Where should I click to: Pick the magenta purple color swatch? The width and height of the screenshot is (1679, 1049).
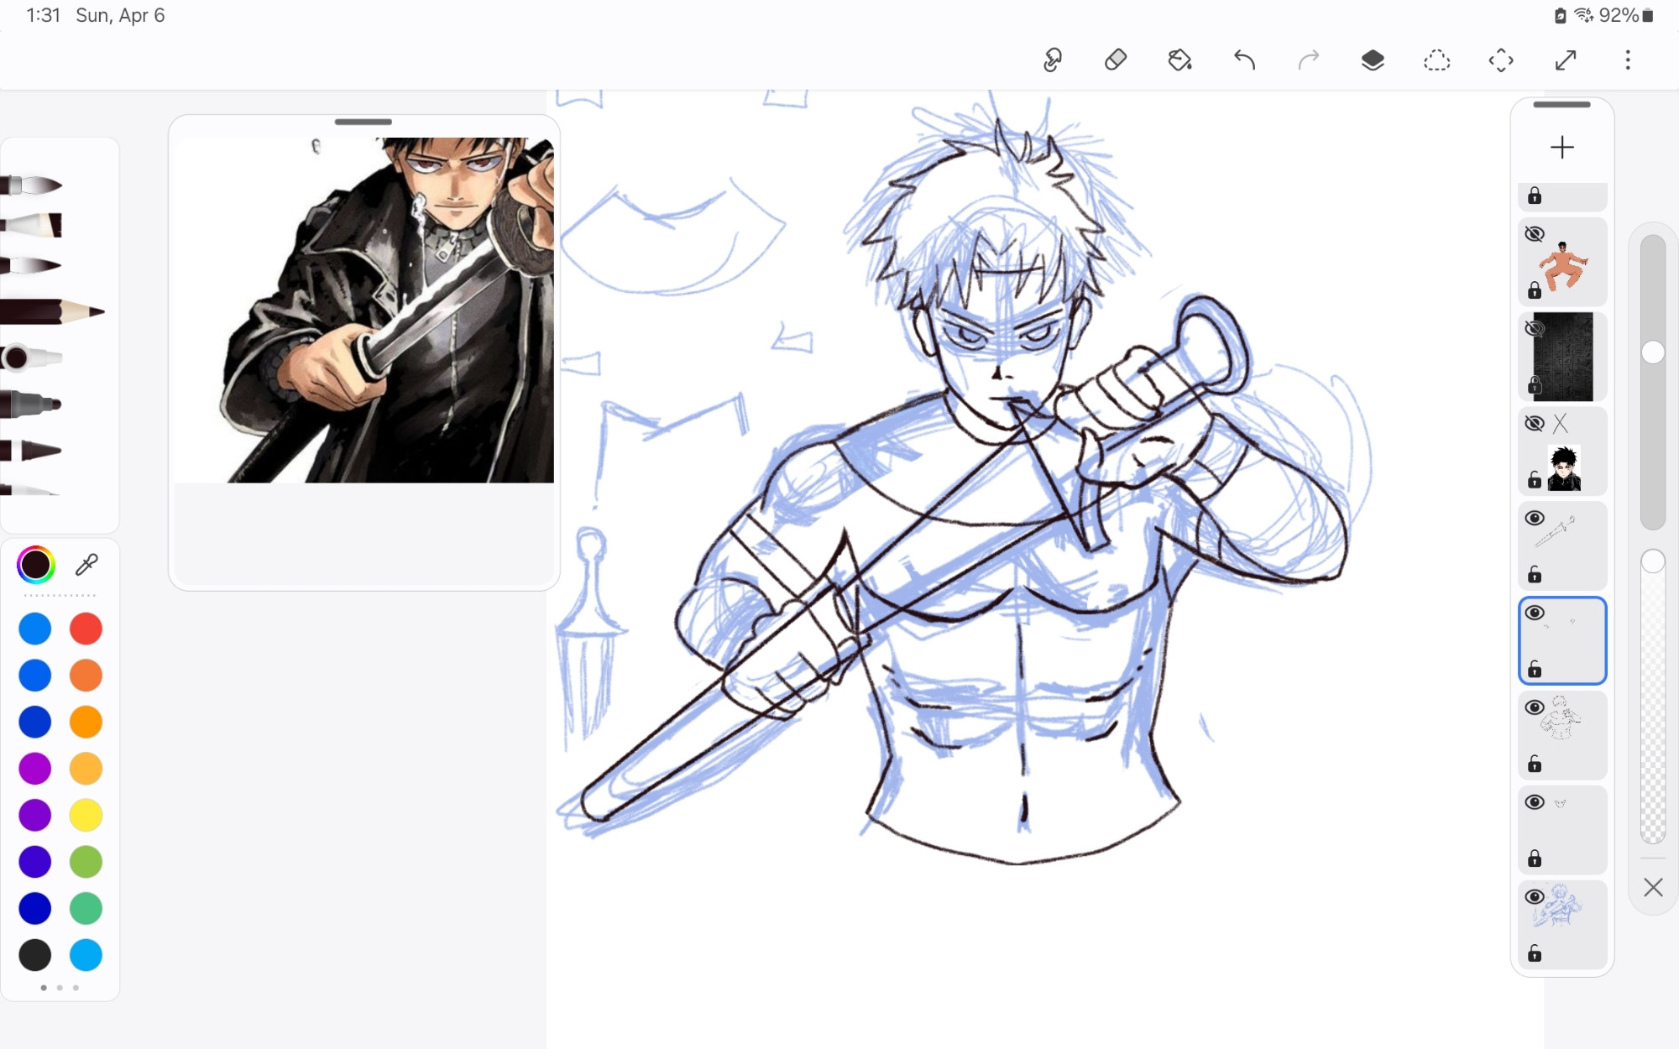pos(35,769)
